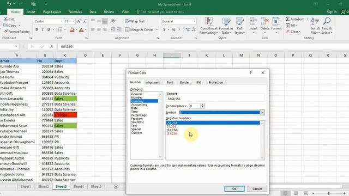
Task: Open Sort & Filter menu
Action: click(315, 26)
